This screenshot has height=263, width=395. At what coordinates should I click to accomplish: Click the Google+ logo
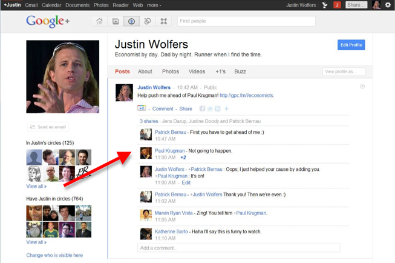coord(48,21)
